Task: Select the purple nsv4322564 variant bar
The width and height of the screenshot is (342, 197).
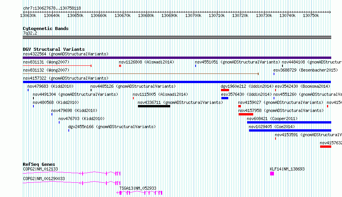Action: coord(177,58)
